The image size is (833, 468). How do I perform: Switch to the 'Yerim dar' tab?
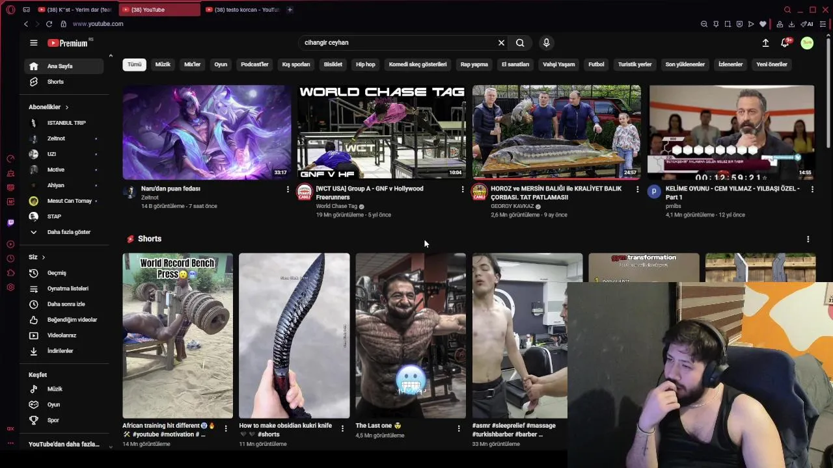[75, 10]
